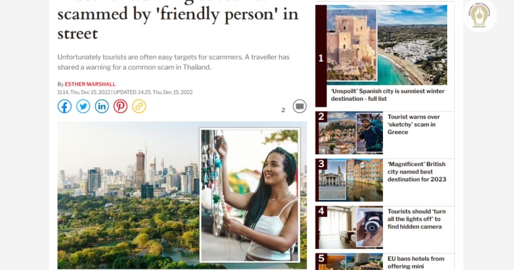Copy article link with chain icon
This screenshot has height=270, width=514.
pyautogui.click(x=139, y=106)
